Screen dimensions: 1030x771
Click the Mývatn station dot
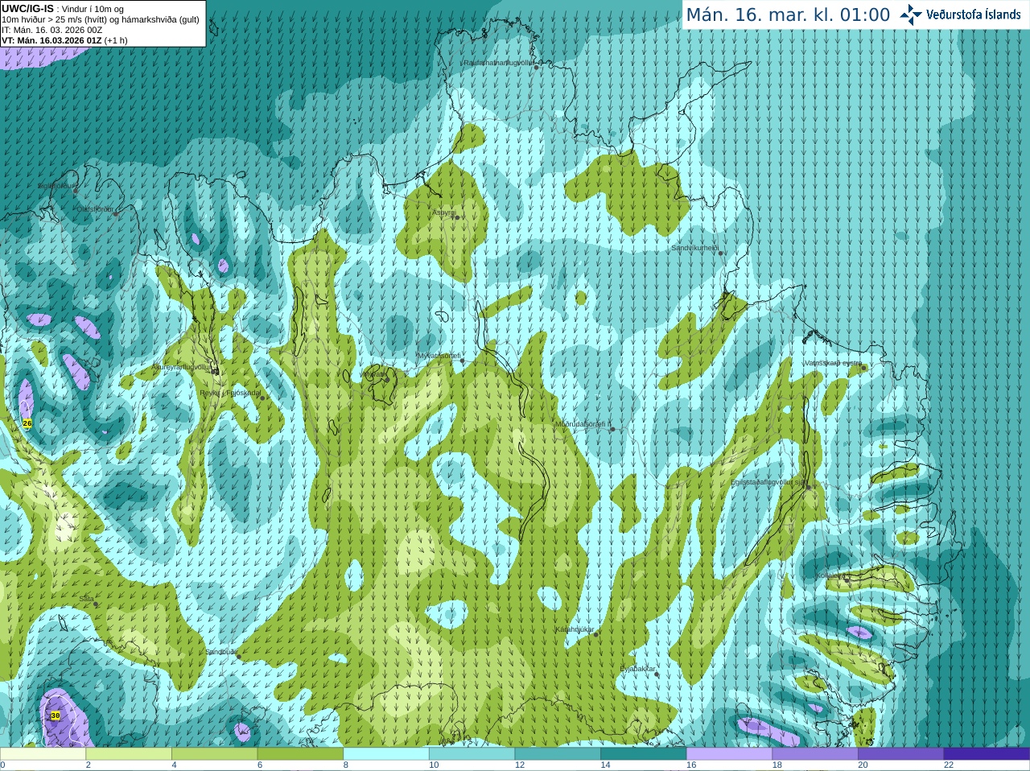coord(386,379)
